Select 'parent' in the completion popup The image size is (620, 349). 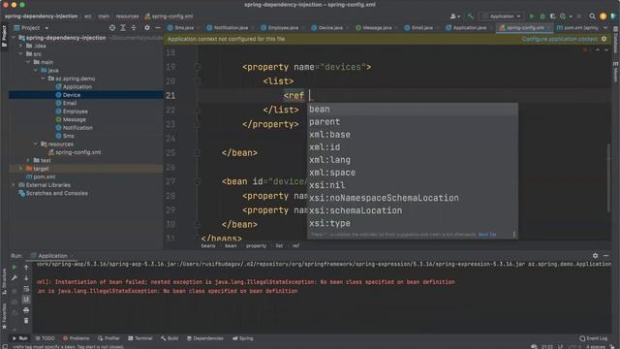[x=413, y=122]
